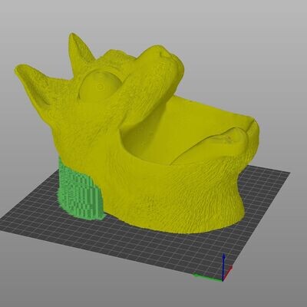Viewport: 307px width, 307px height.
Task: Click the dog's left pointed ear
Action: (x=32, y=82)
